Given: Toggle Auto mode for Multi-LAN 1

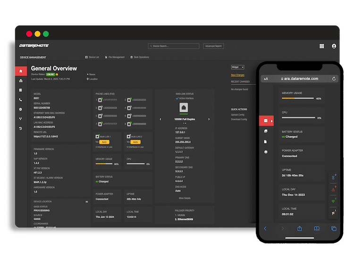Looking at the screenshot, I should [105, 142].
